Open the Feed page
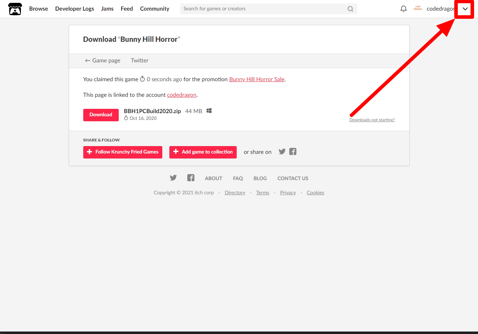478x334 pixels. [x=127, y=9]
